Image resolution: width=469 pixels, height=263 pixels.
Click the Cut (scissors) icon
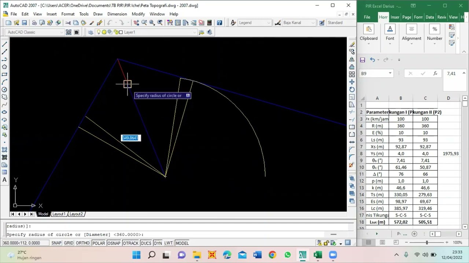68,23
